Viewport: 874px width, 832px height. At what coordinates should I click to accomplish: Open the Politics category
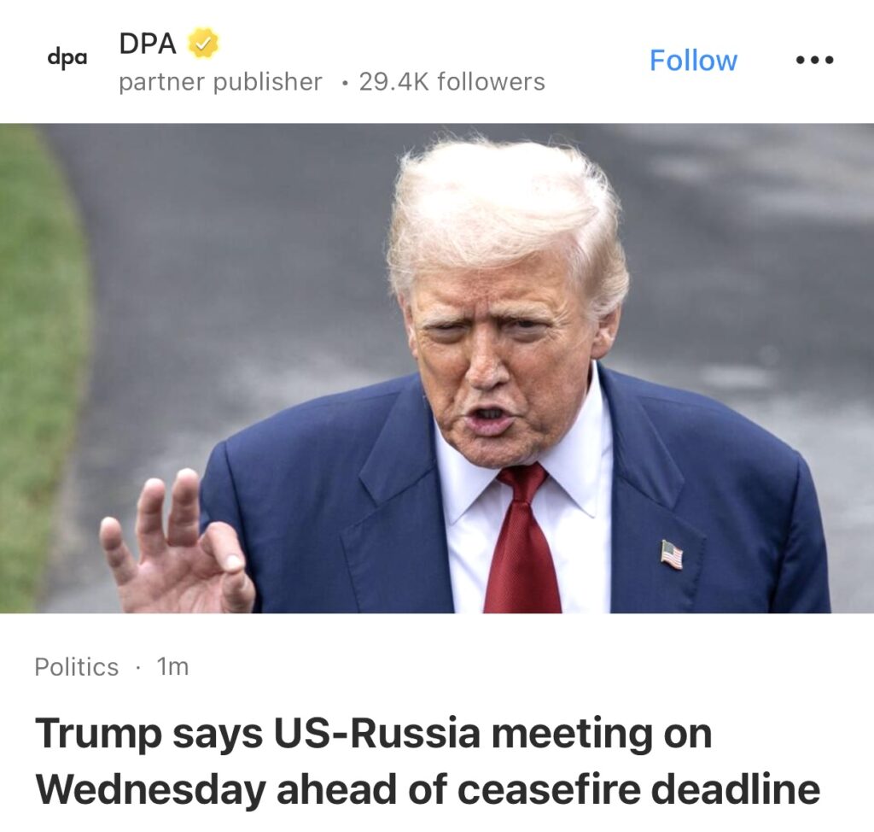[76, 667]
